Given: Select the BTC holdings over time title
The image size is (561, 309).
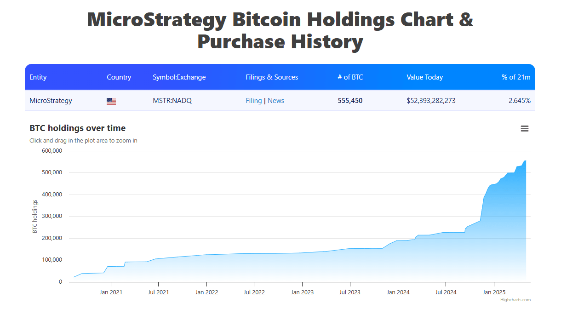Looking at the screenshot, I should (x=77, y=128).
